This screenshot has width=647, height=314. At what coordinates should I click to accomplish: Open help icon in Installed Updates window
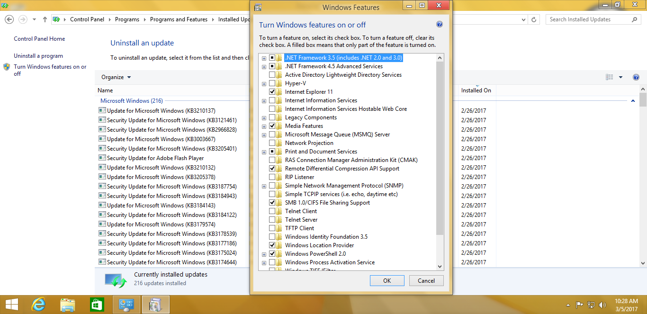[636, 77]
